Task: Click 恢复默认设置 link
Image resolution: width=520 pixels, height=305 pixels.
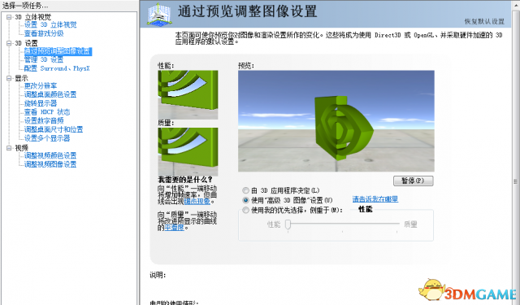Action: pos(484,22)
